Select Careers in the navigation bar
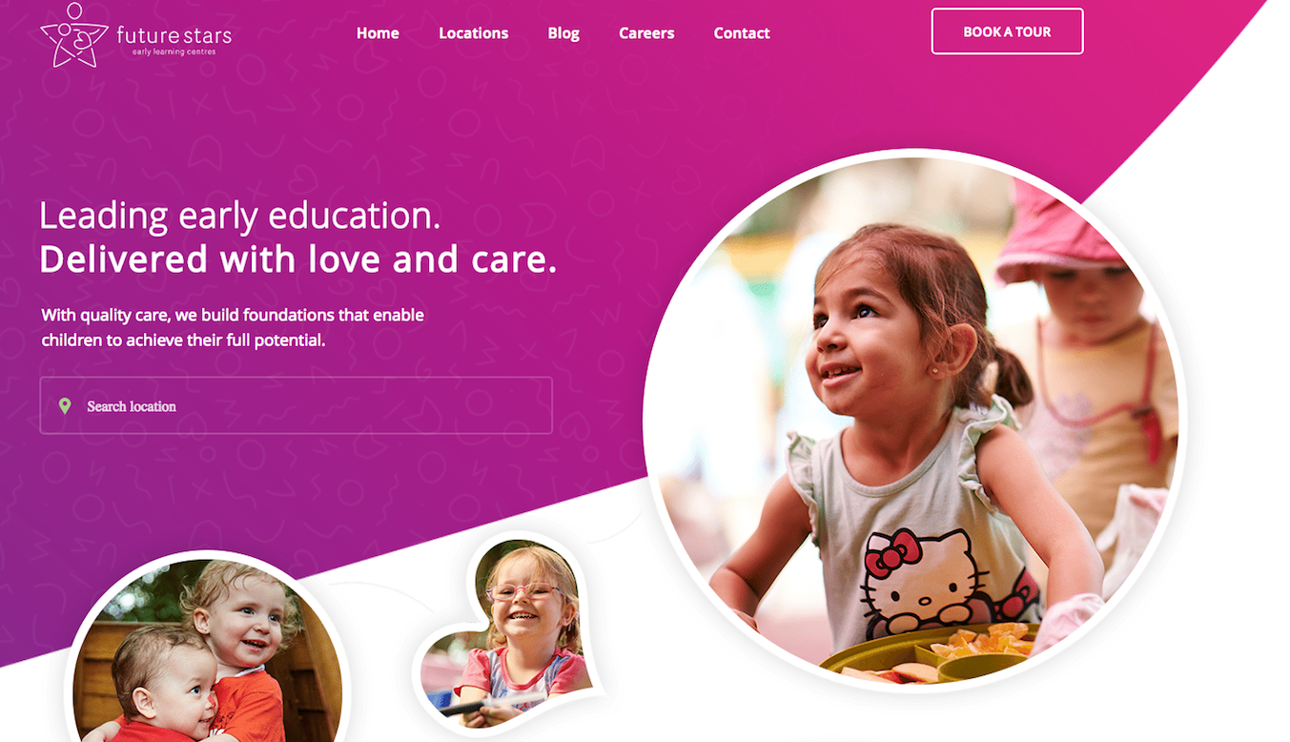The image size is (1290, 742). 646,32
